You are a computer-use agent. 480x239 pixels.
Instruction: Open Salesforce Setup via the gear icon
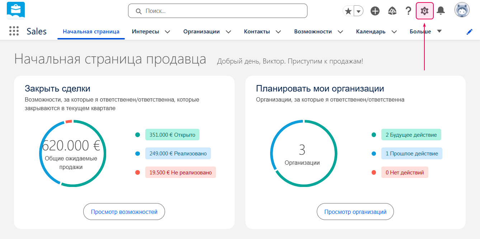[424, 11]
